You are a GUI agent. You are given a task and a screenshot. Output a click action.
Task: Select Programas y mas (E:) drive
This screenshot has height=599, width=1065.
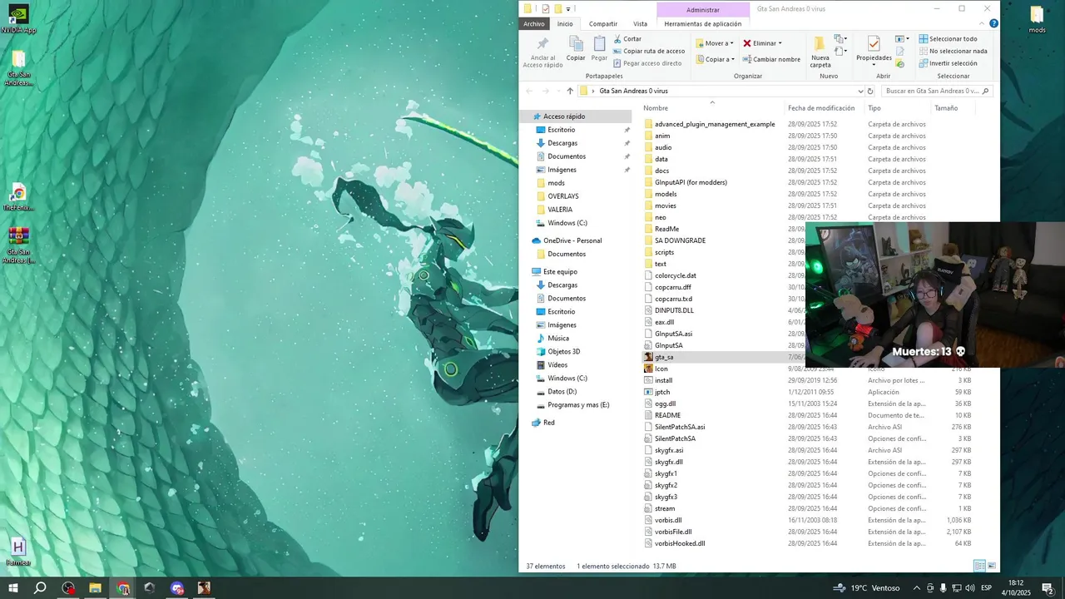coord(577,405)
